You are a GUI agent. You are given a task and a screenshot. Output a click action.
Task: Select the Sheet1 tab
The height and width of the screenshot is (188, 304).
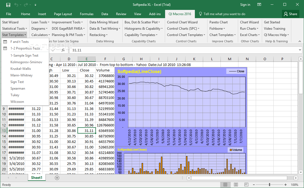37,178
